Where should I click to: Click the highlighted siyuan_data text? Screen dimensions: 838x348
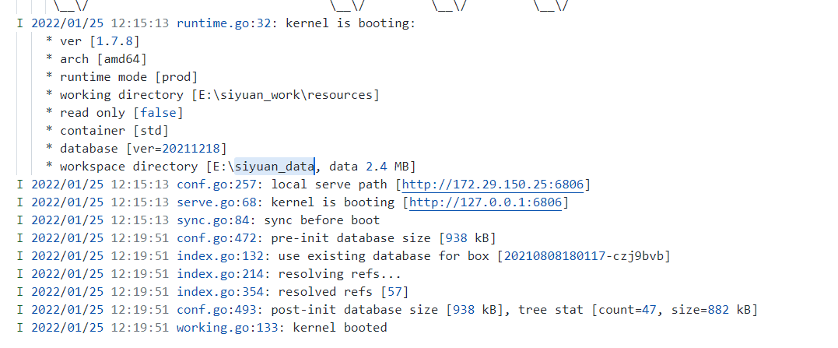275,167
